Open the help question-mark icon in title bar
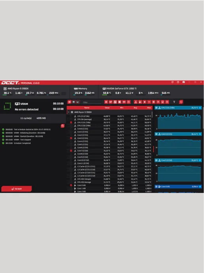 coord(178,82)
